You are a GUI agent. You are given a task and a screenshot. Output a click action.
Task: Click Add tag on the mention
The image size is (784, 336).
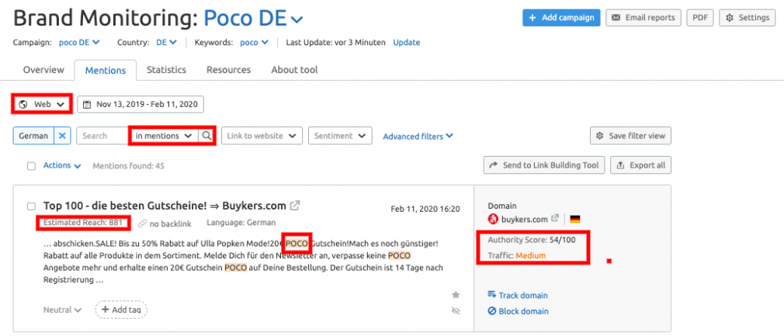(x=122, y=310)
